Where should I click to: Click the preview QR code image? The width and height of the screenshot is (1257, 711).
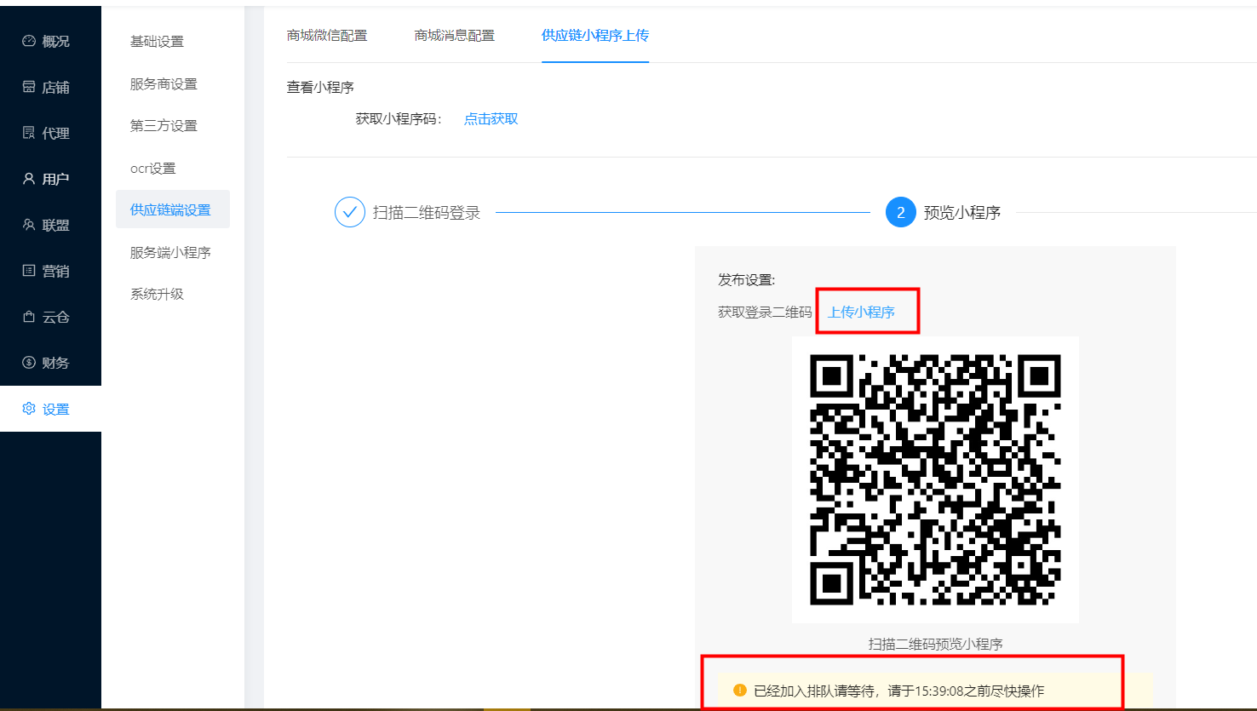pyautogui.click(x=935, y=479)
